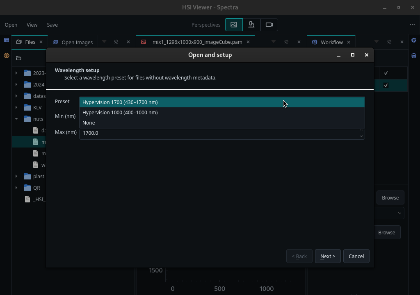Close the Workflow panel group
The width and height of the screenshot is (420, 295).
coord(402,42)
